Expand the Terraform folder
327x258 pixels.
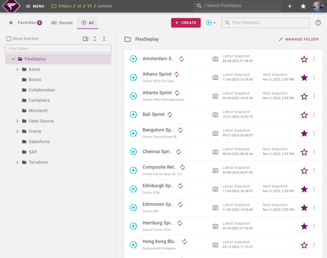pyautogui.click(x=17, y=162)
